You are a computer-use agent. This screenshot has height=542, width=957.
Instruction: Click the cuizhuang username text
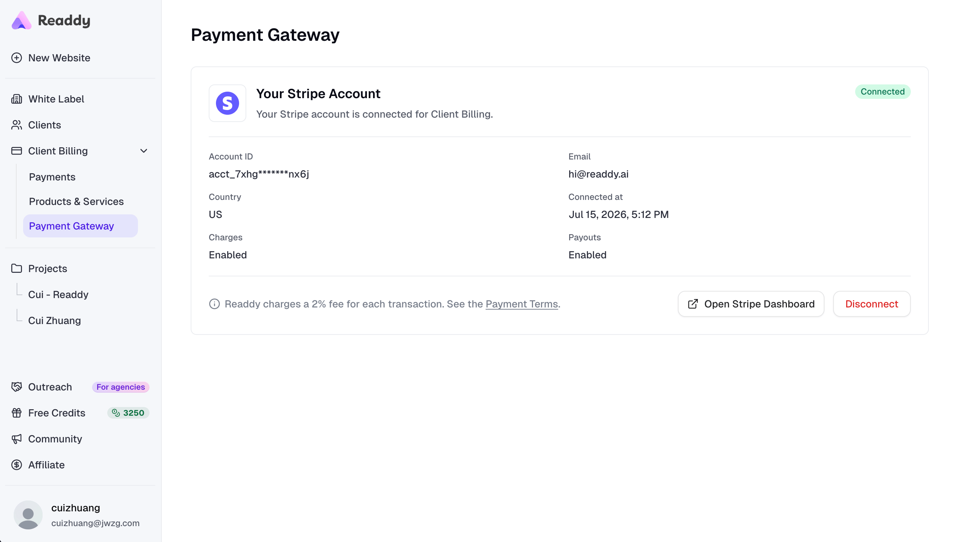[x=75, y=508]
